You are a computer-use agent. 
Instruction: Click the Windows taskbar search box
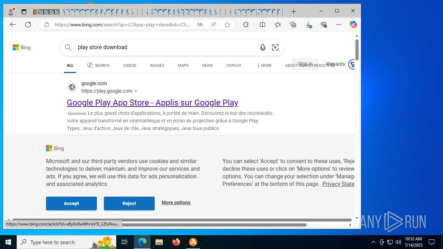(67, 242)
